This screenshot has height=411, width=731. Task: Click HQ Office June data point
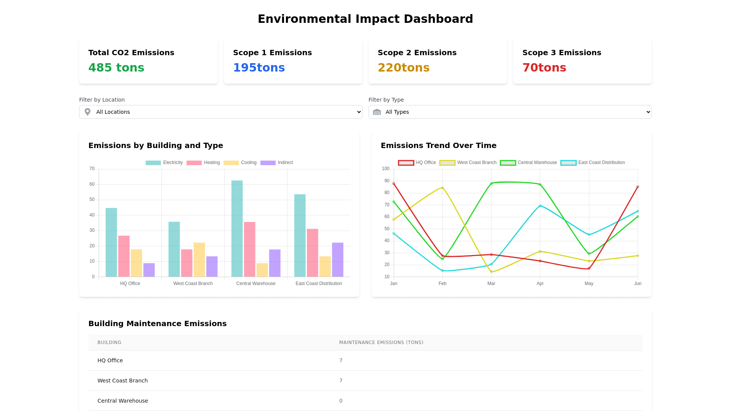638,187
